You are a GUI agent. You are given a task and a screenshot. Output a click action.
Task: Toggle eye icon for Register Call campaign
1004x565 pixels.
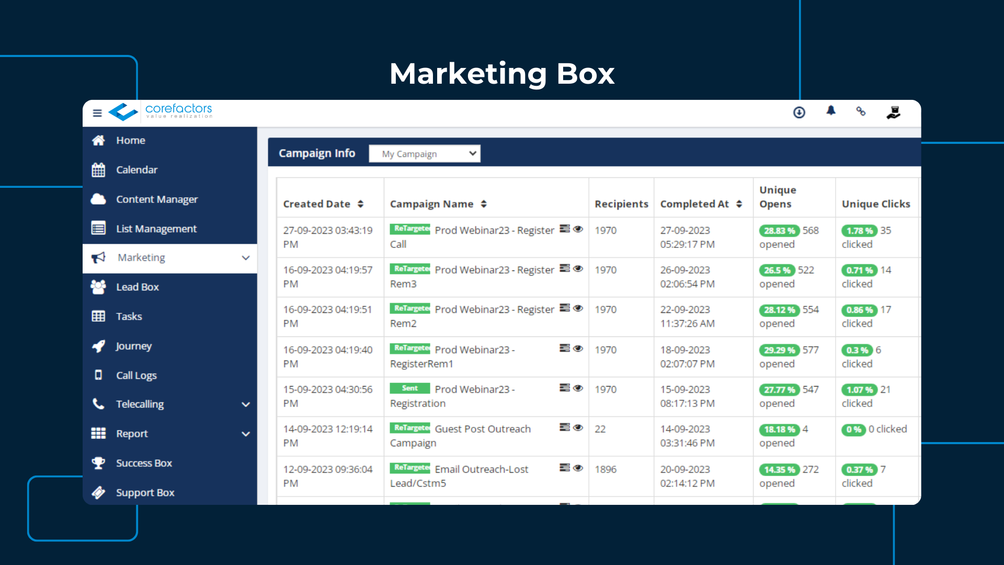click(x=578, y=229)
